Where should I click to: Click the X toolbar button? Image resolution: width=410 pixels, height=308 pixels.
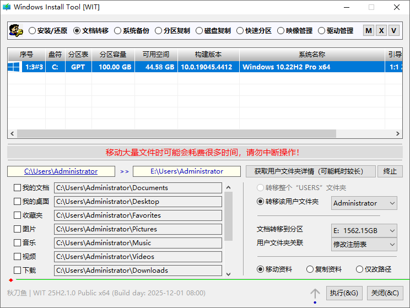coord(381,31)
